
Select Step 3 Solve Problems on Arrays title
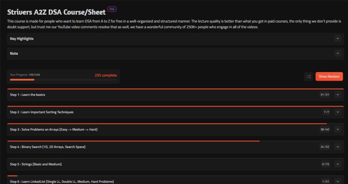(54, 129)
